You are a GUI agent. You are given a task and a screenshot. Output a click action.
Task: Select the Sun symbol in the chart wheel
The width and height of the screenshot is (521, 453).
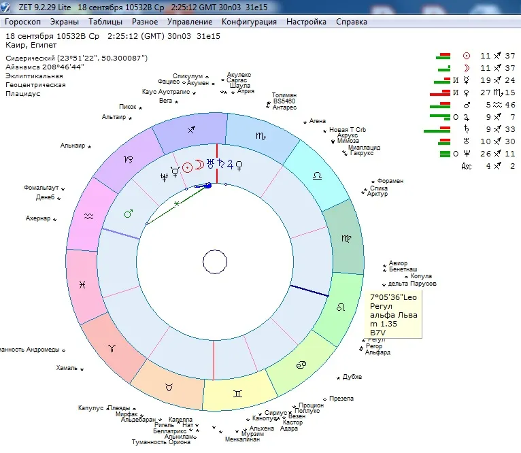188,165
